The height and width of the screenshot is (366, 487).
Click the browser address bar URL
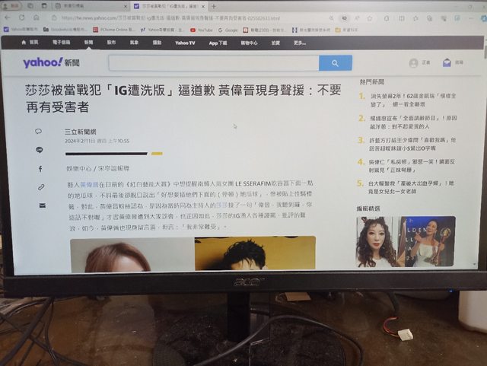pyautogui.click(x=170, y=18)
